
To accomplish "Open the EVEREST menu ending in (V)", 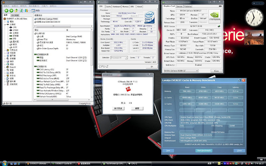I will click(x=15, y=6).
